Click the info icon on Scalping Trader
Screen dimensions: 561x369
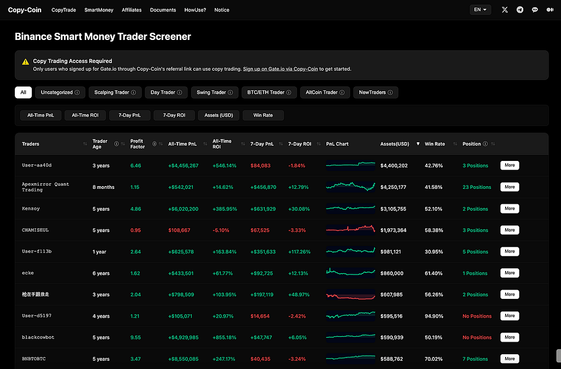[x=134, y=92]
